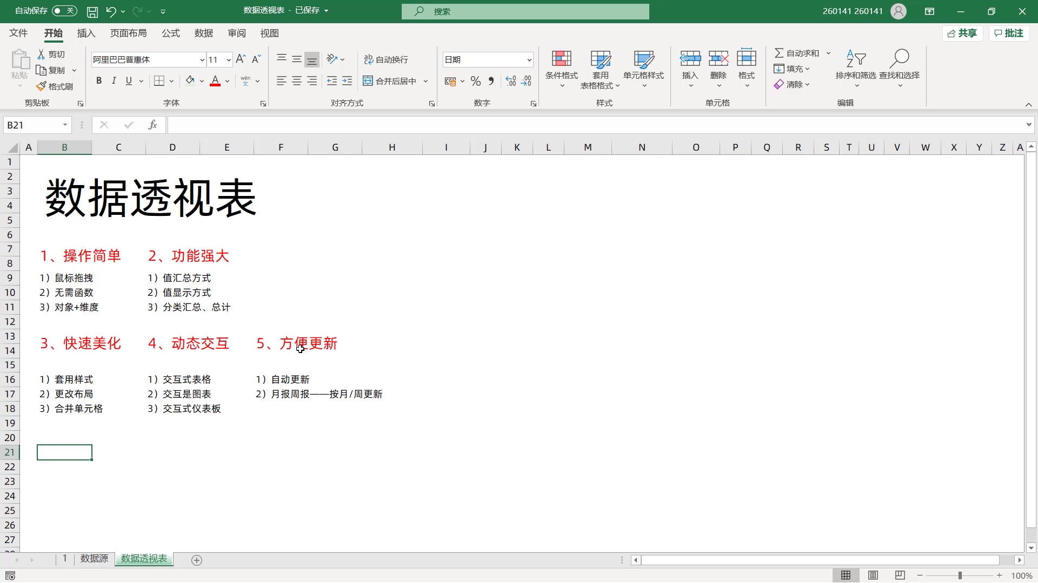The height and width of the screenshot is (583, 1038).
Task: Toggle bottom align button
Action: tap(312, 59)
